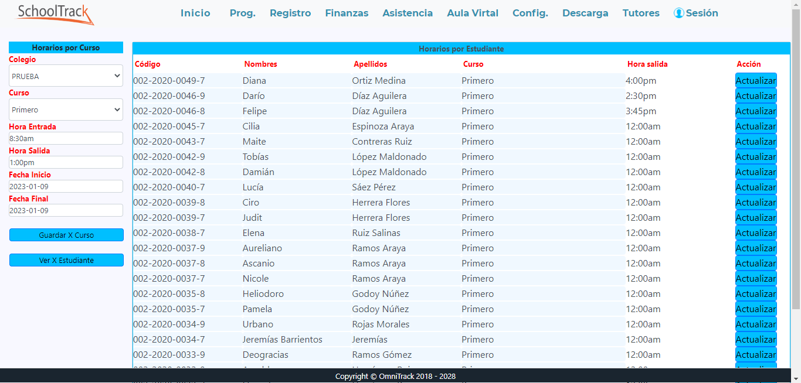Screen dimensions: 801x383
Task: Click Actualizar for Lucía Sáez Pérez
Action: click(756, 187)
